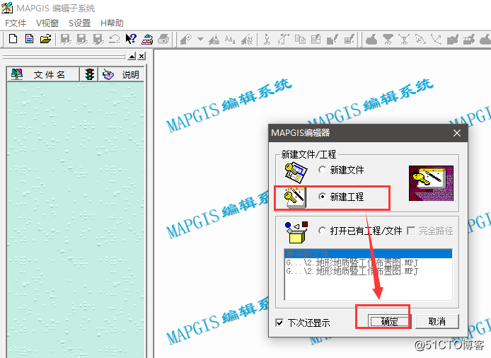
Task: Click the key notepad icon beside 新建工程
Action: pyautogui.click(x=294, y=197)
